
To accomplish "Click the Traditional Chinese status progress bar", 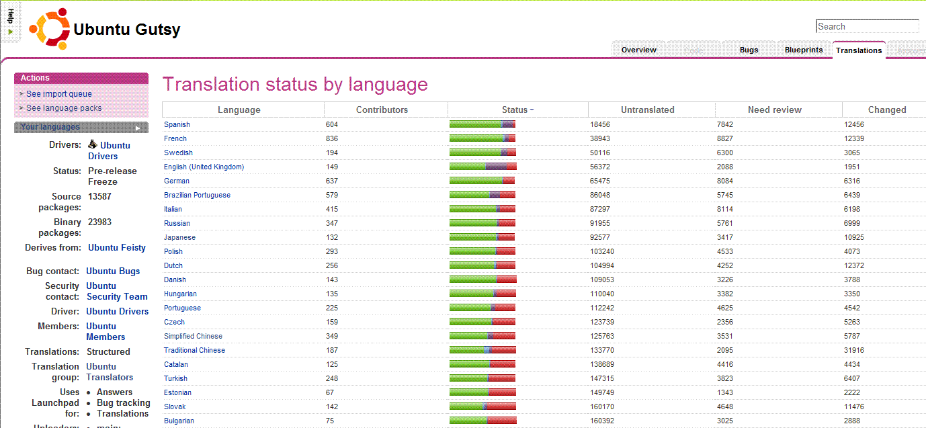I will [x=482, y=350].
